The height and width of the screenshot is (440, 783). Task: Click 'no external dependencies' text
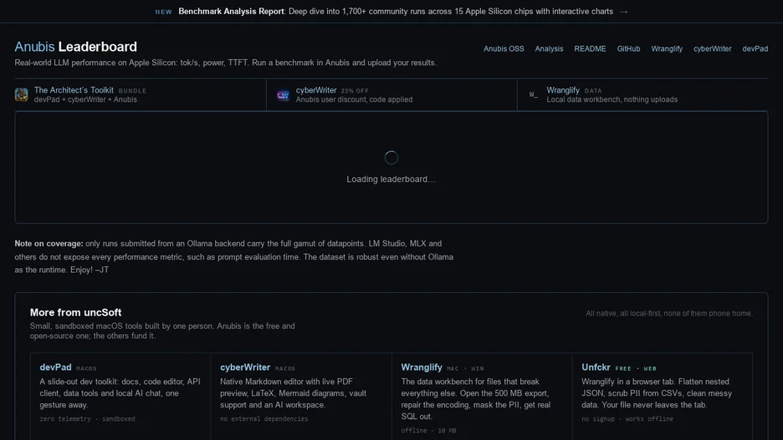[264, 419]
